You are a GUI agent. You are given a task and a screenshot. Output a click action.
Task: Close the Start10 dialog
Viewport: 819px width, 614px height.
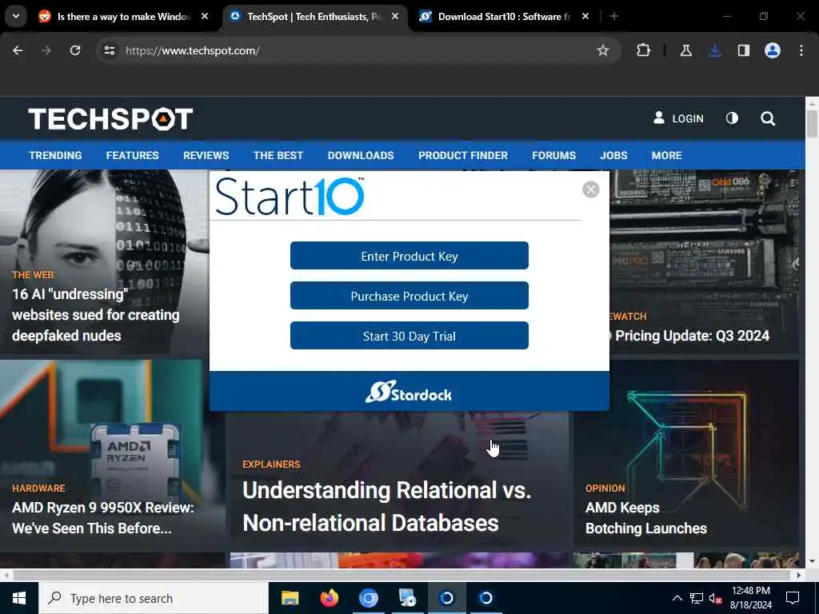[591, 189]
